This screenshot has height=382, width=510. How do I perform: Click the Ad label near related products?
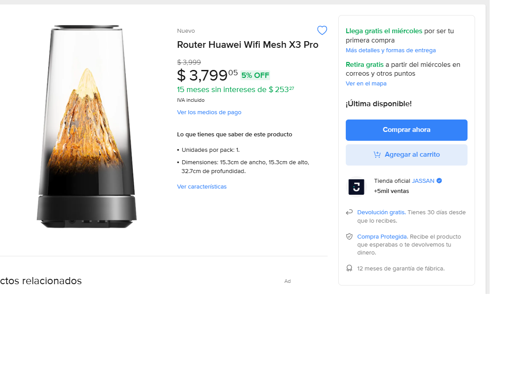click(287, 282)
